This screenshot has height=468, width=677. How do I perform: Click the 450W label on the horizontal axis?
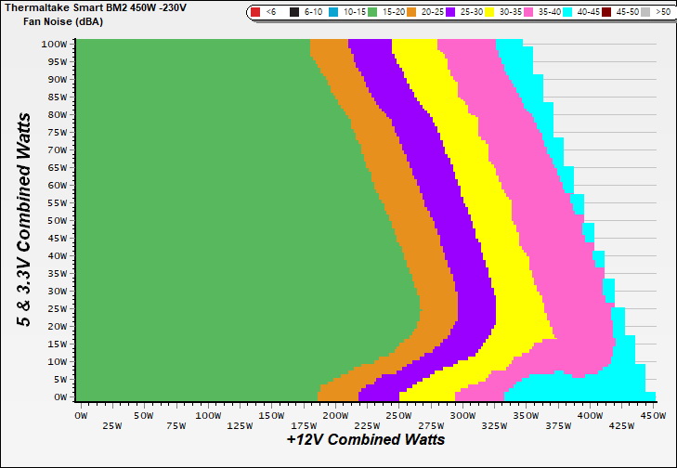pyautogui.click(x=653, y=415)
